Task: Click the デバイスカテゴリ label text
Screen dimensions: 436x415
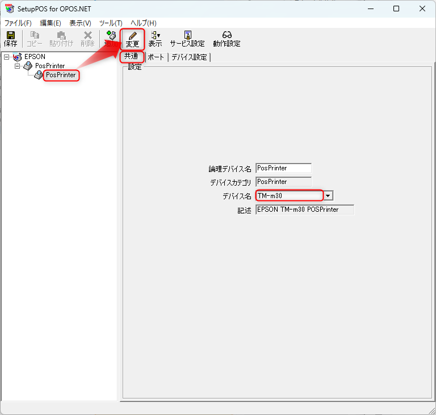Action: coord(230,182)
